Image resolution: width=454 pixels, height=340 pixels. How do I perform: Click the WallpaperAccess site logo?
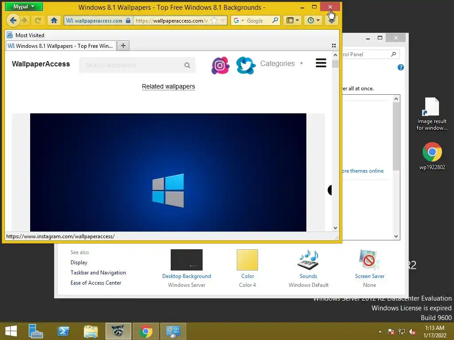click(41, 64)
